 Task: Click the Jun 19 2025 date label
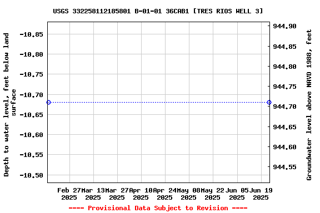pyautogui.click(x=261, y=194)
